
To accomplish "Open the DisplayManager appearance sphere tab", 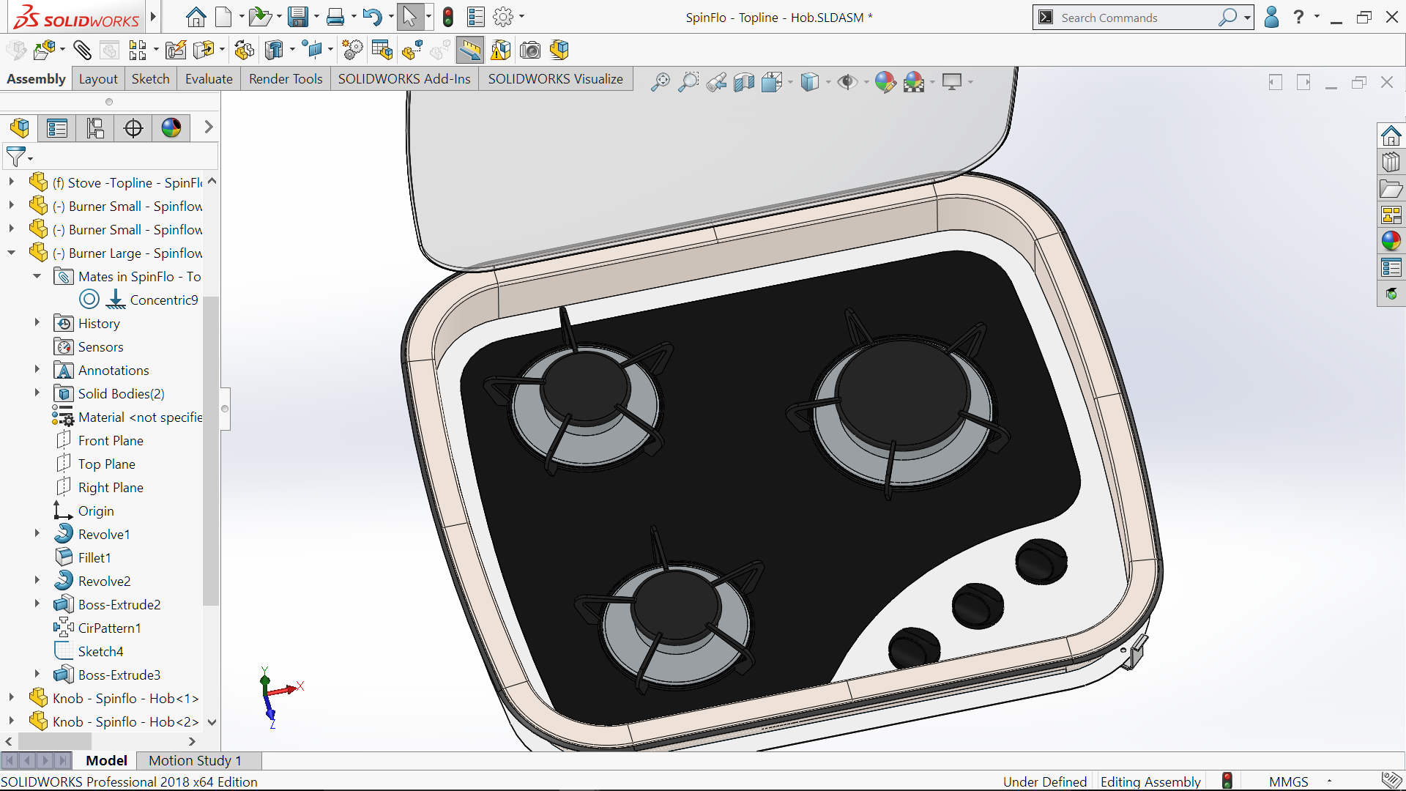I will tap(171, 128).
